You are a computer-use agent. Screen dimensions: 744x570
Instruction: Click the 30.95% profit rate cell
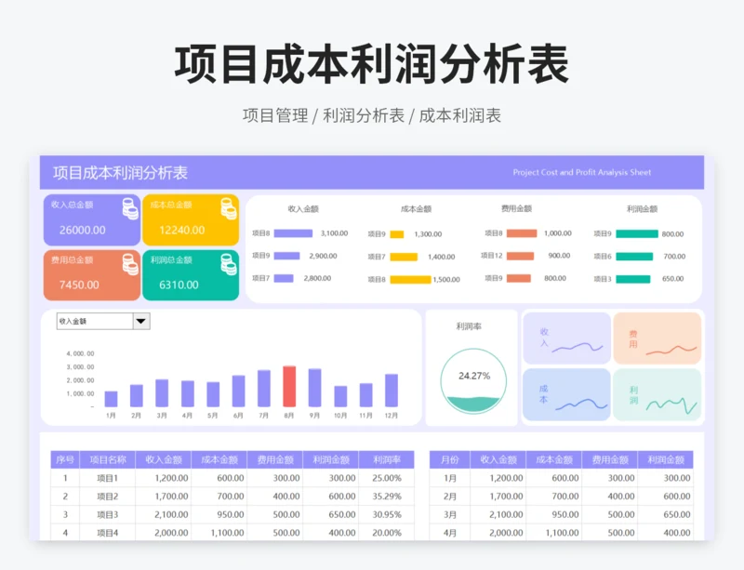[x=387, y=514]
